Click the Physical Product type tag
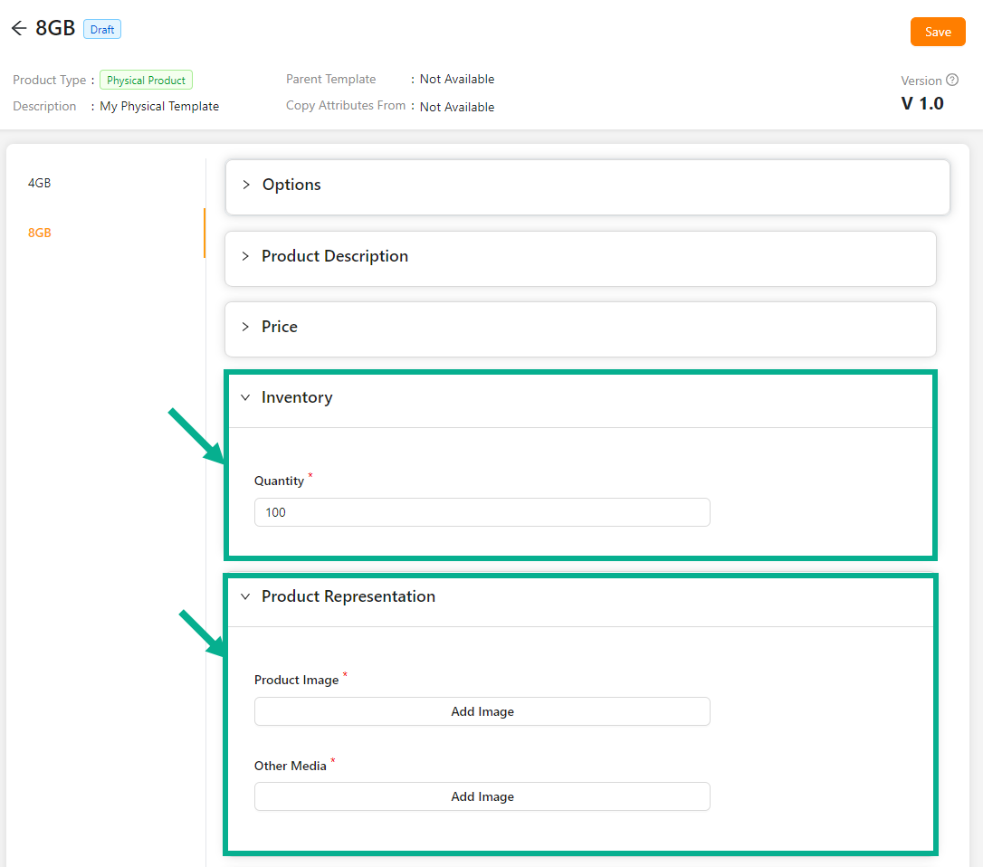This screenshot has width=983, height=867. [x=146, y=81]
